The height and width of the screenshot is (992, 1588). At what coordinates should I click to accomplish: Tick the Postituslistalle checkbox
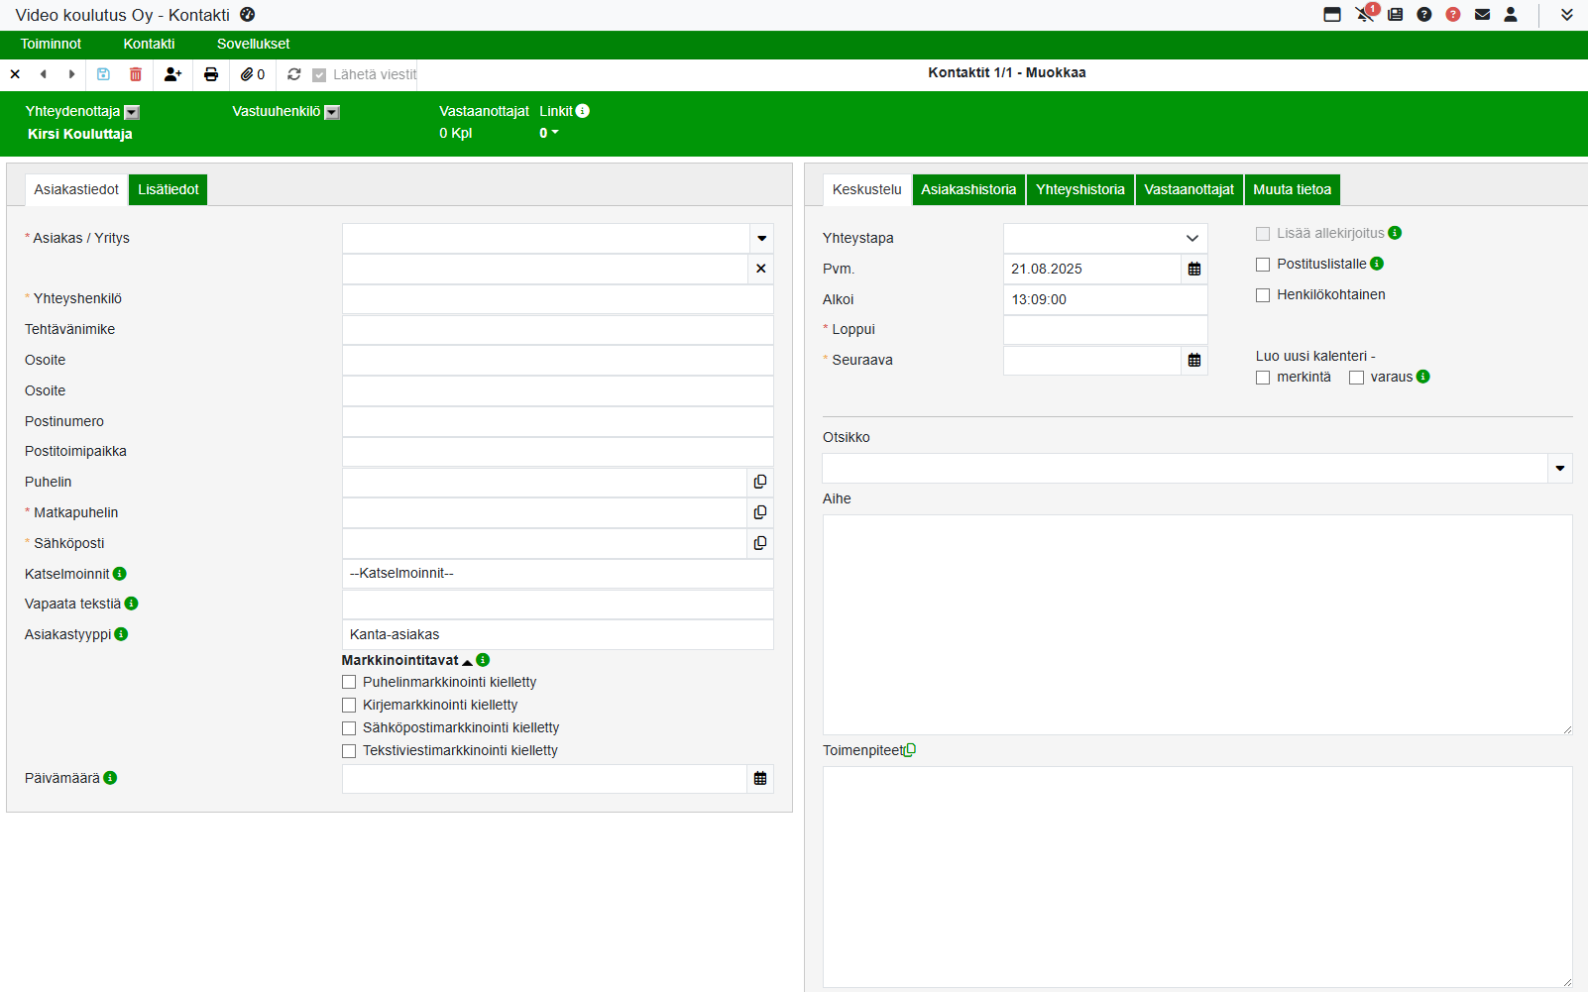click(1263, 265)
